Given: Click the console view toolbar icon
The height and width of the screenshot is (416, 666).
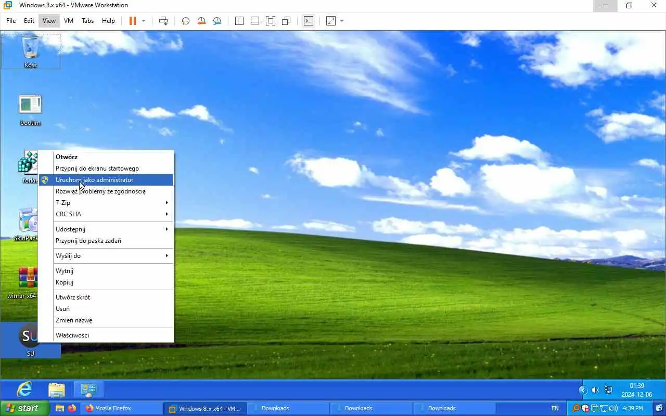Looking at the screenshot, I should (309, 21).
